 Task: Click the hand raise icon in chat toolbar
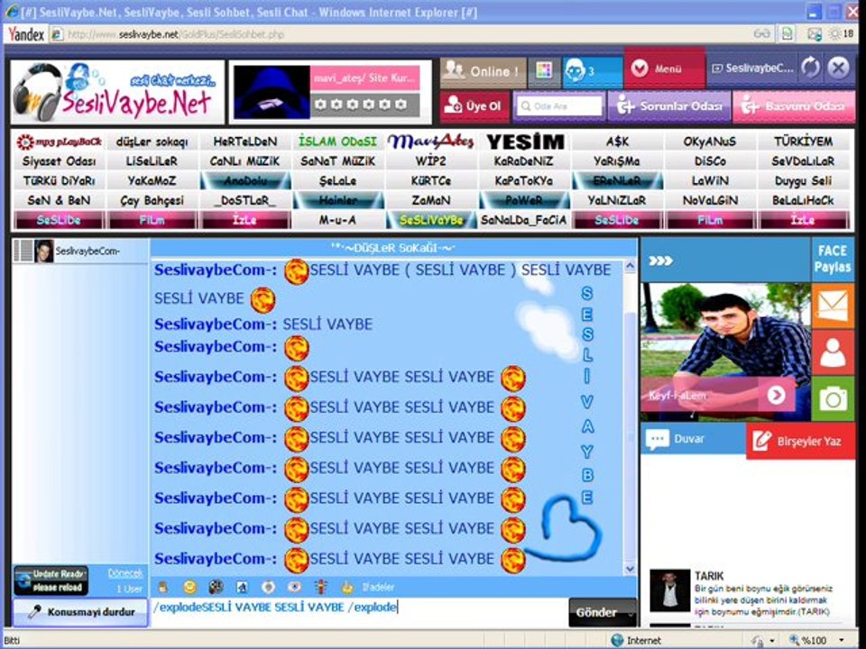163,587
